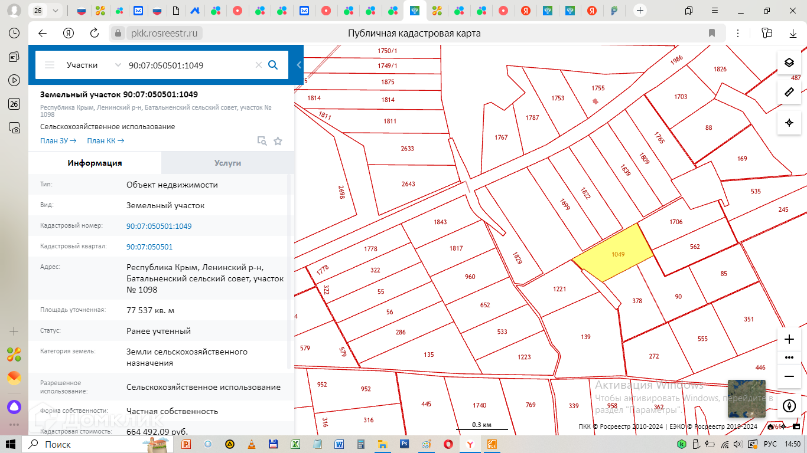The height and width of the screenshot is (453, 807).
Task: Reset map orientation with compass button
Action: 789,406
